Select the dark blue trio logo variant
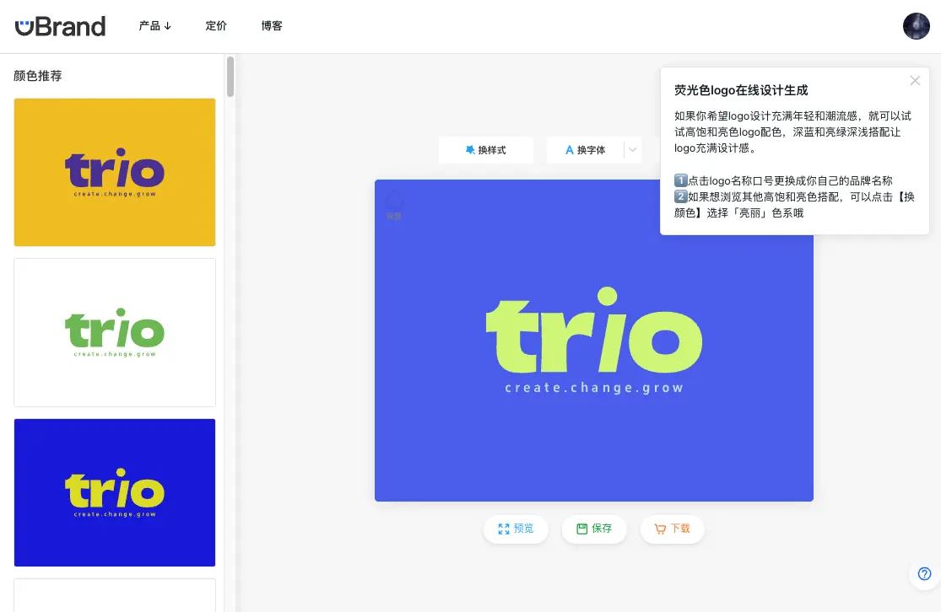Image resolution: width=941 pixels, height=612 pixels. pos(114,492)
